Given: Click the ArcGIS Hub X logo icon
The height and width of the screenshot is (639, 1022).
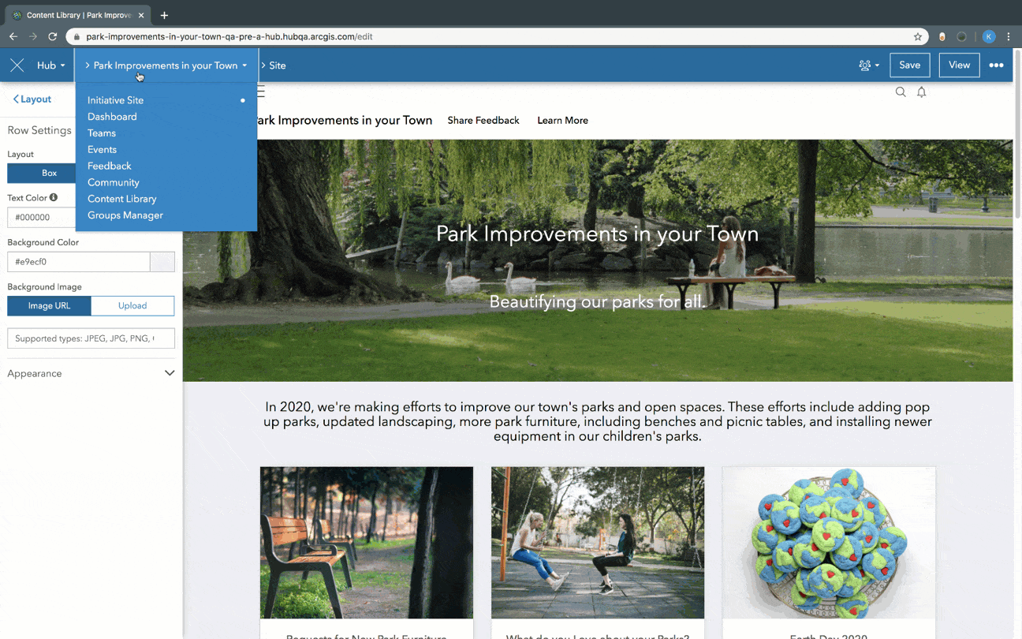Looking at the screenshot, I should click(17, 65).
